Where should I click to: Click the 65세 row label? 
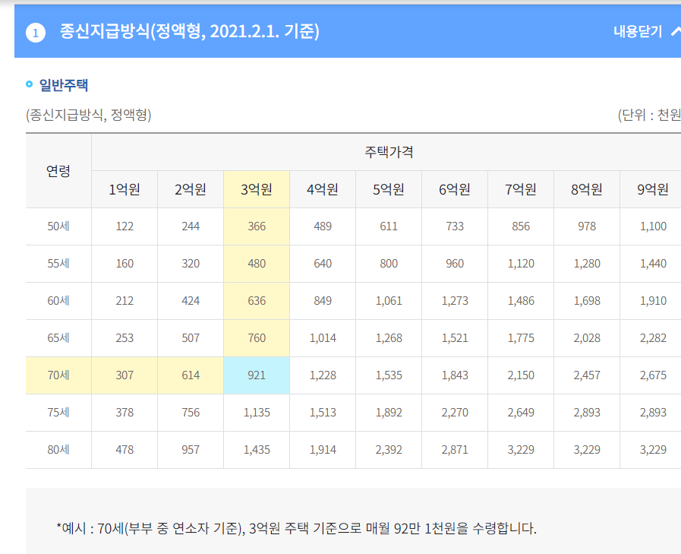(58, 338)
